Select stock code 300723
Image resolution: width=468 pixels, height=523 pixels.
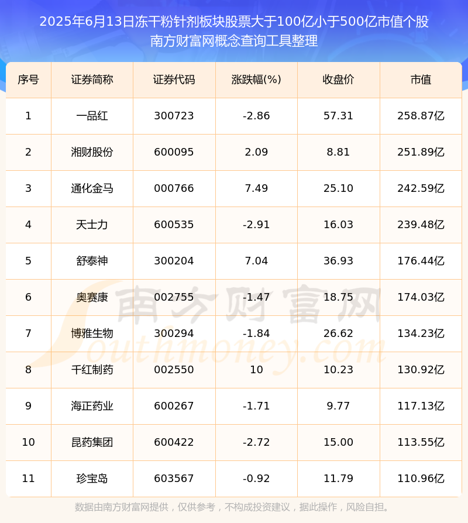174,116
